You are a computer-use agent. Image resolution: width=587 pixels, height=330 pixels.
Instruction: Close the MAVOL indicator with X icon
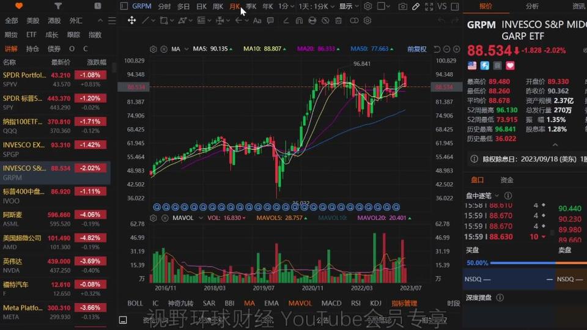(164, 218)
